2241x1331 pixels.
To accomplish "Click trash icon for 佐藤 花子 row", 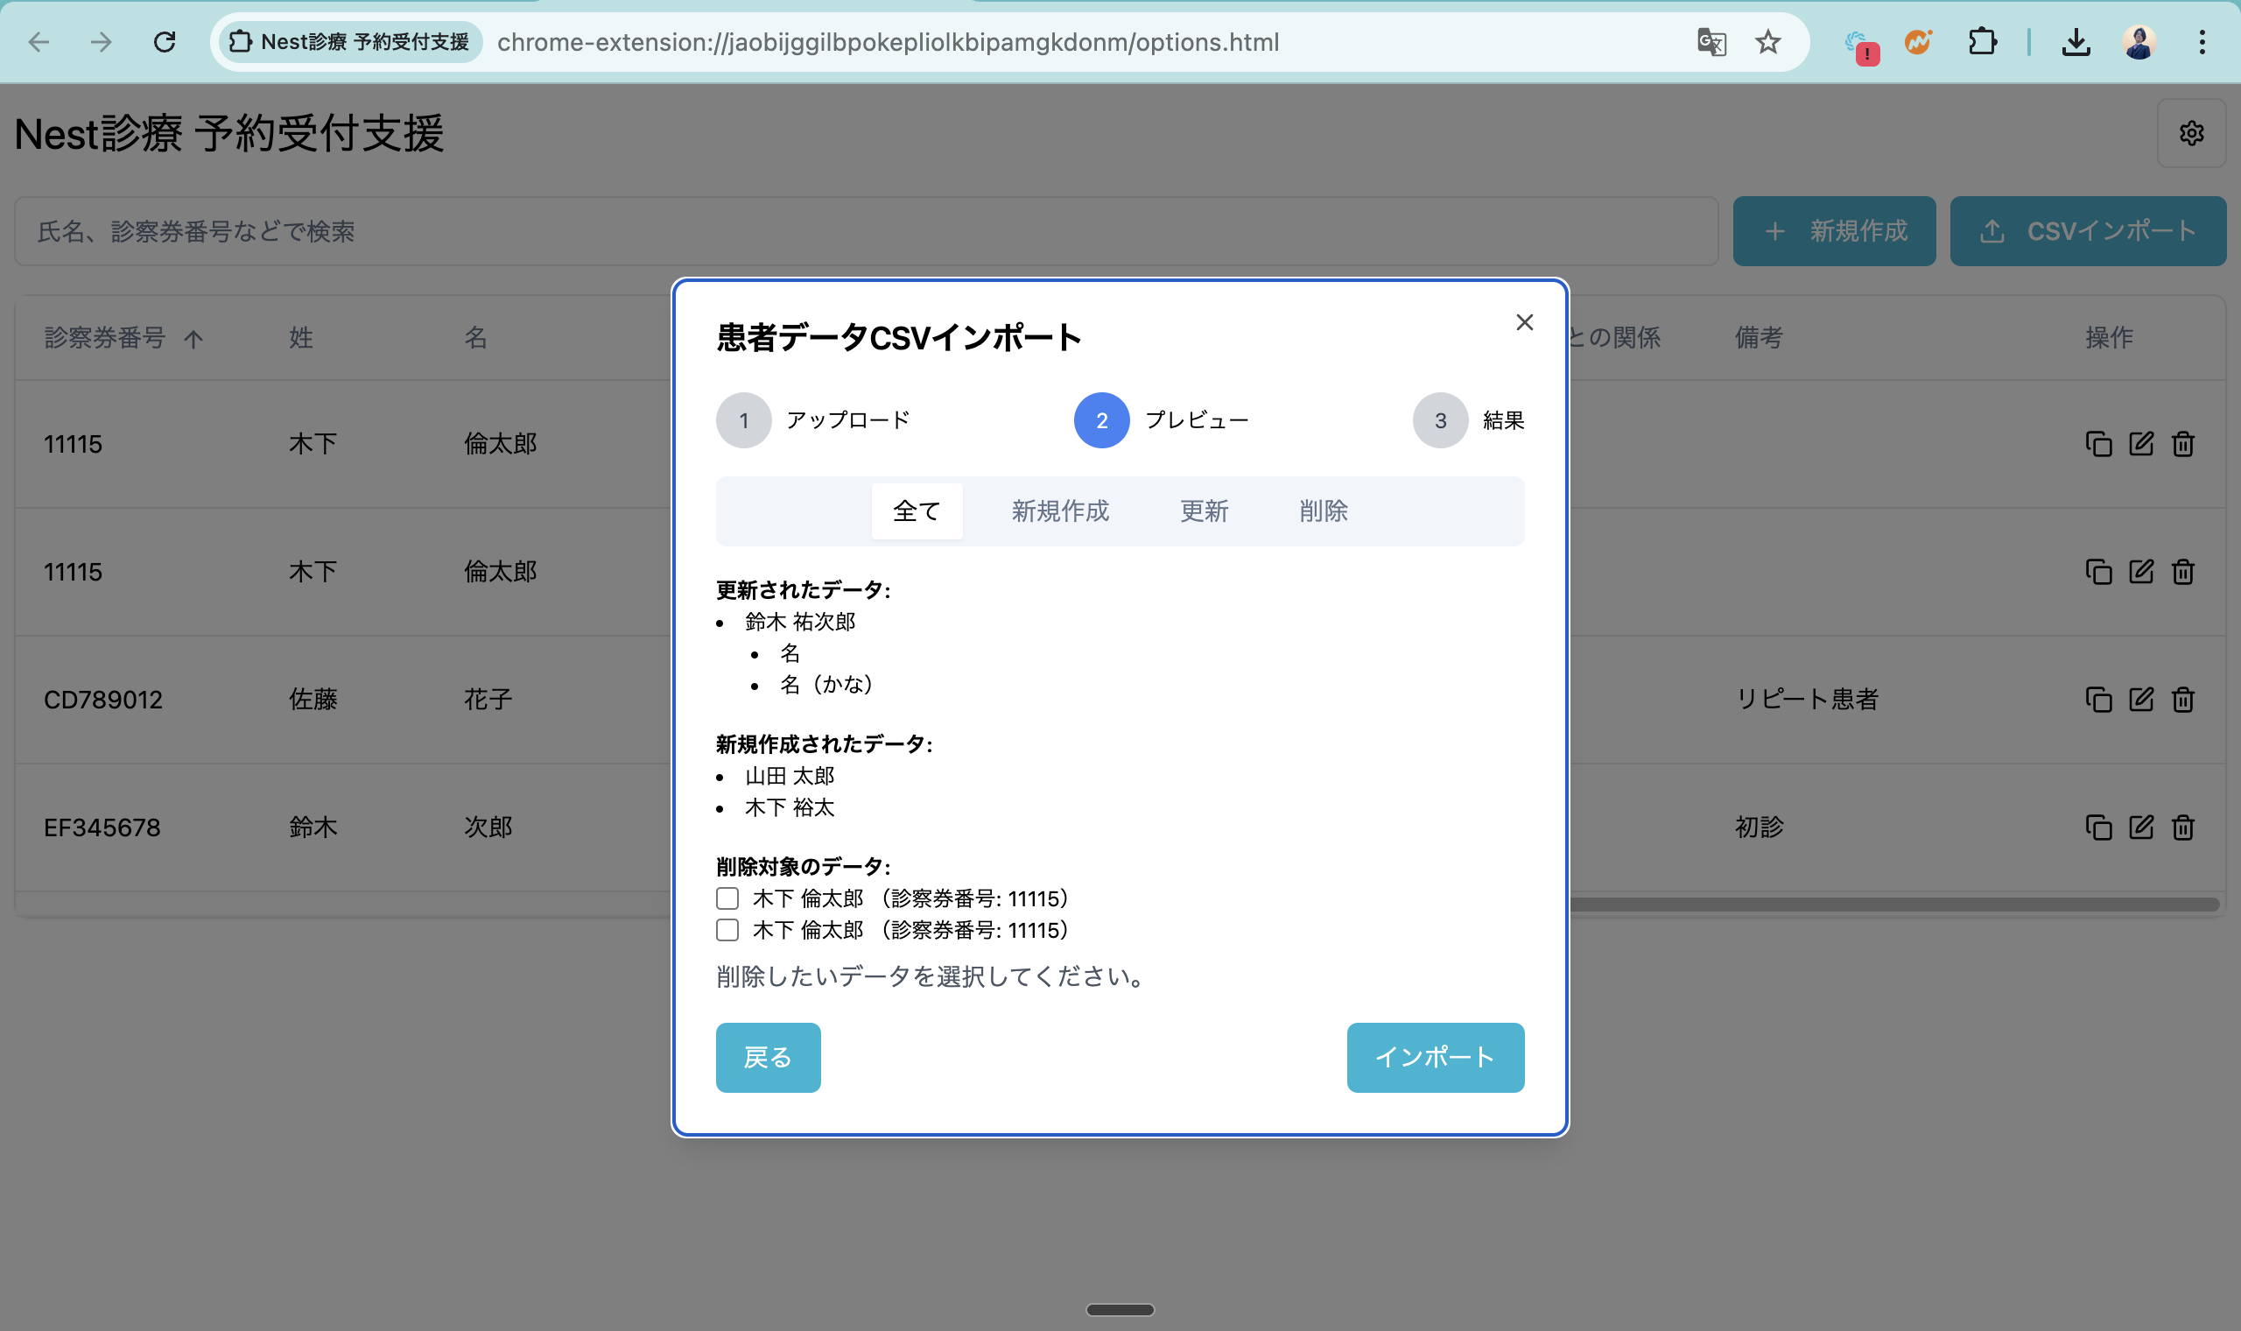I will 2182,700.
